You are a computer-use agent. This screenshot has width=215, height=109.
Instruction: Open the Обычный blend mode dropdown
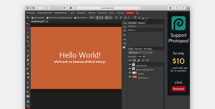click(140, 52)
